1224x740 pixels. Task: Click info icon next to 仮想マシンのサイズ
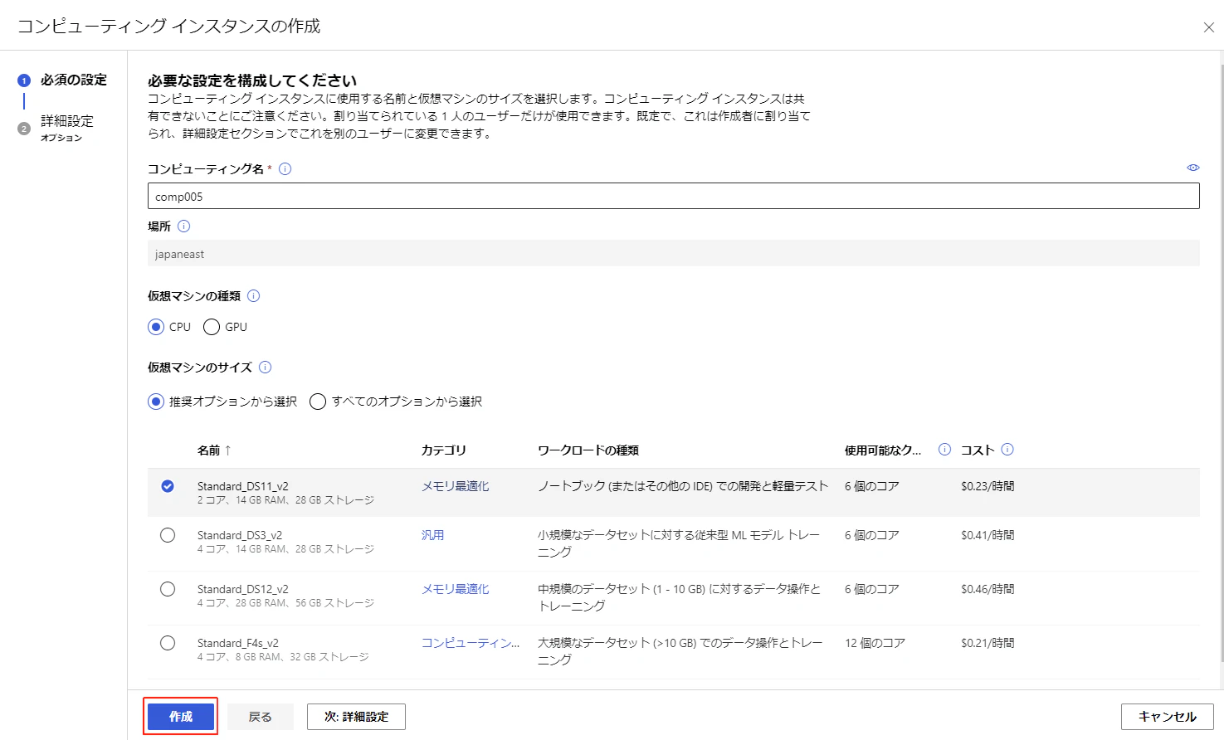pos(266,367)
